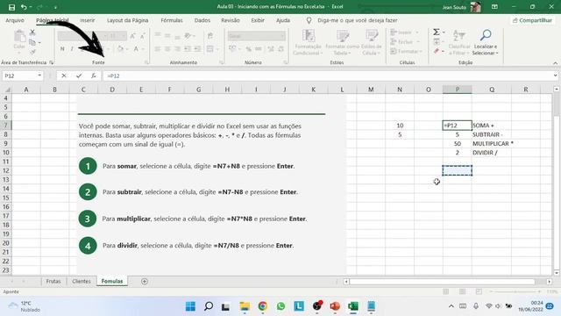Toggle center text horizontally

pyautogui.click(x=167, y=49)
